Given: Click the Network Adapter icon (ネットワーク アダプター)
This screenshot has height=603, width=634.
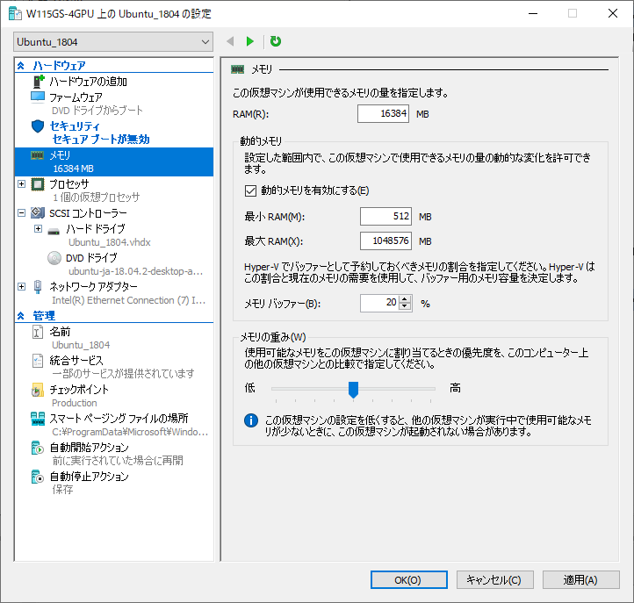Looking at the screenshot, I should (x=38, y=287).
